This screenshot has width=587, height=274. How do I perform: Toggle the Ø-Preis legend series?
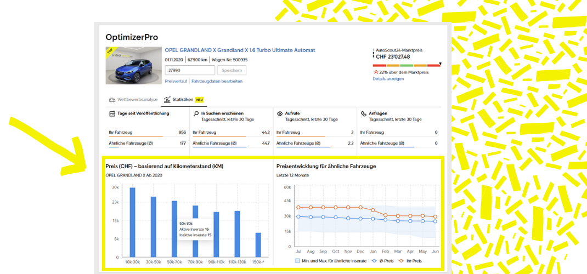(383, 261)
